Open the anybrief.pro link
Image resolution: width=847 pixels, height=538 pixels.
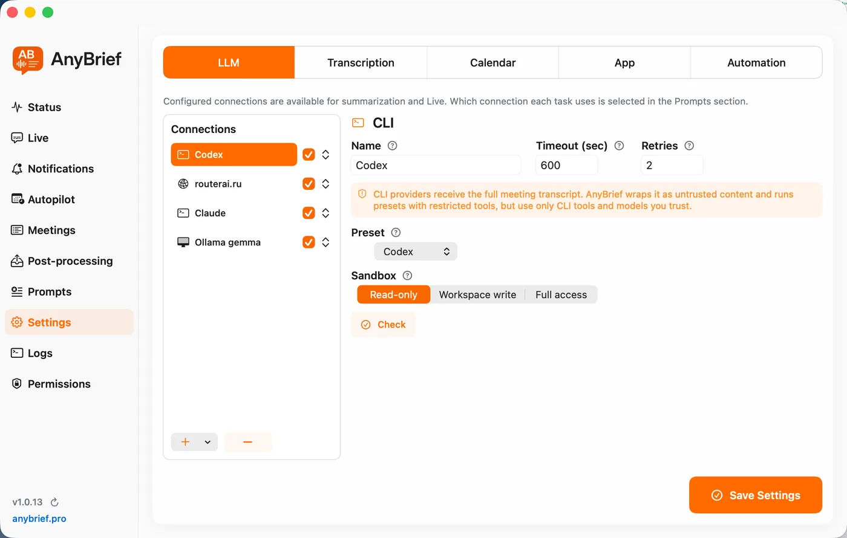pos(39,519)
